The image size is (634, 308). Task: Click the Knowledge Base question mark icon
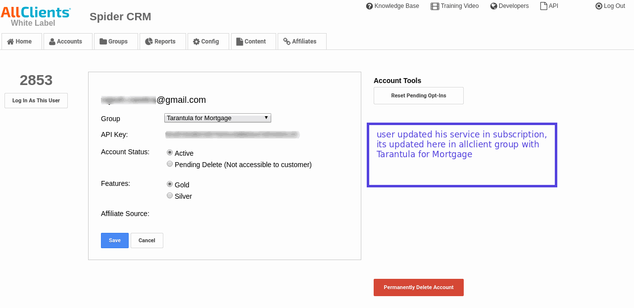coord(369,6)
